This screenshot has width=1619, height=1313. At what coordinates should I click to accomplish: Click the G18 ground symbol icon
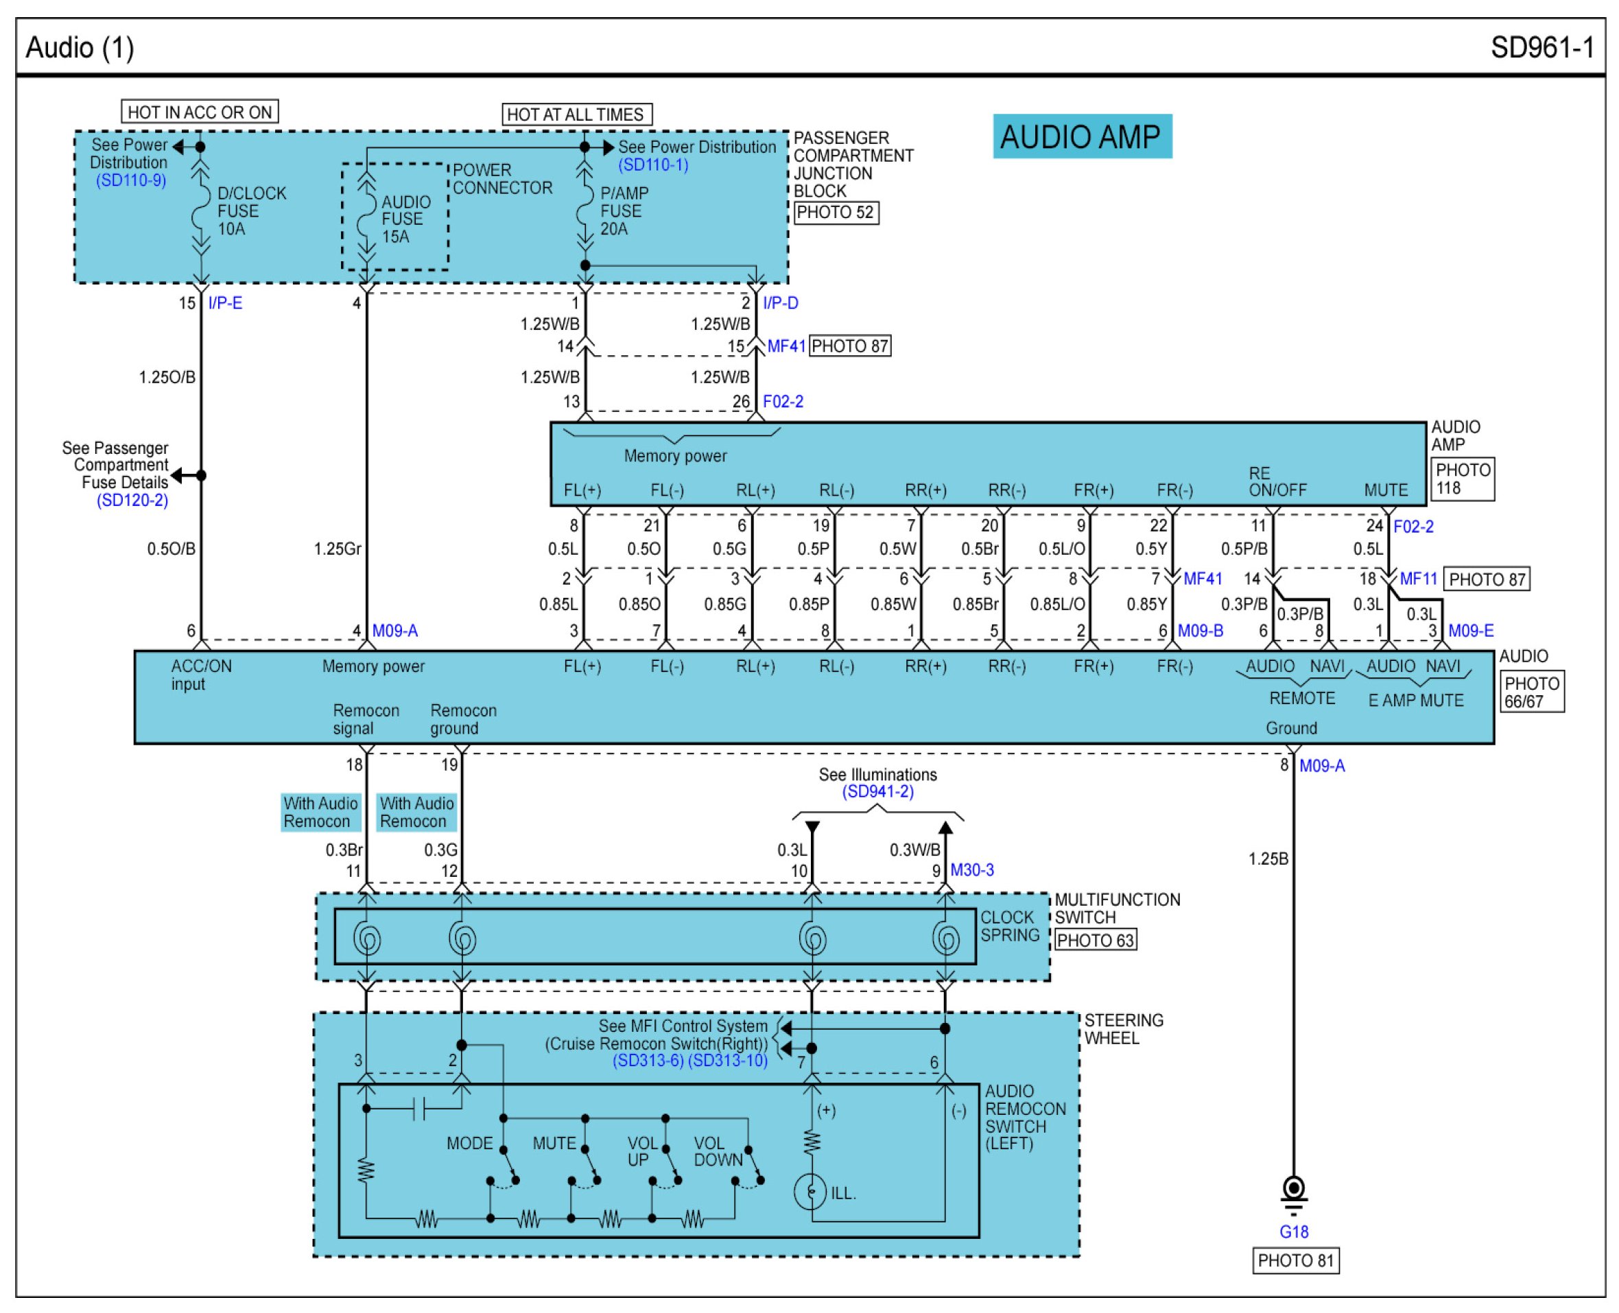tap(1294, 1196)
